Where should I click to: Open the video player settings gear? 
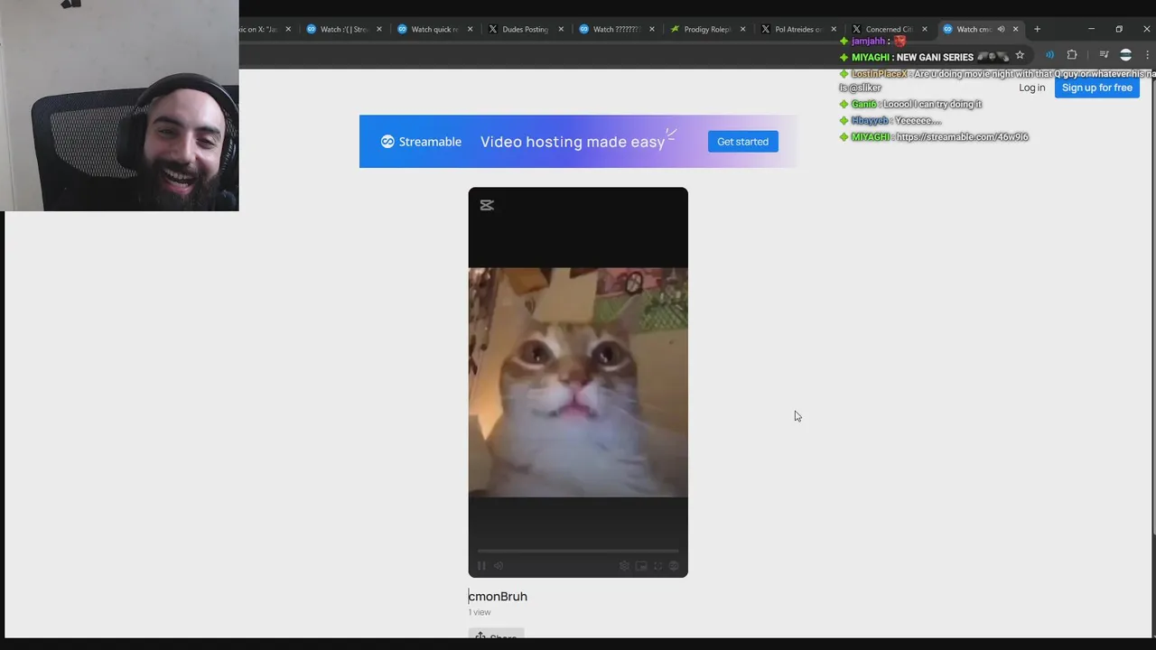624,566
